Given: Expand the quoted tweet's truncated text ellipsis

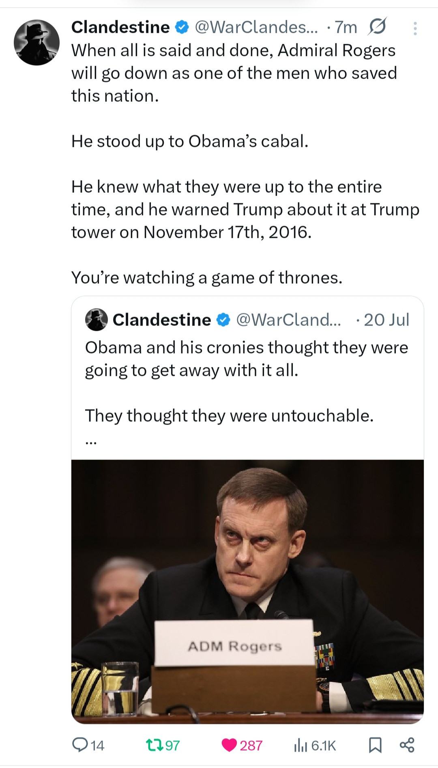Looking at the screenshot, I should click(91, 442).
